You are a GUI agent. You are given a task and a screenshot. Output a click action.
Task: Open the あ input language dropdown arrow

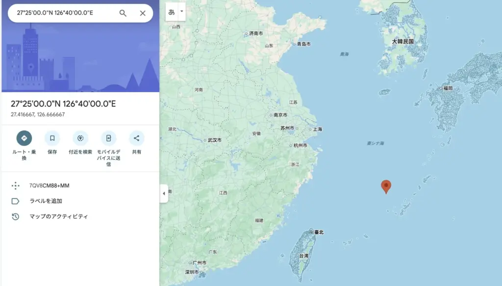181,12
